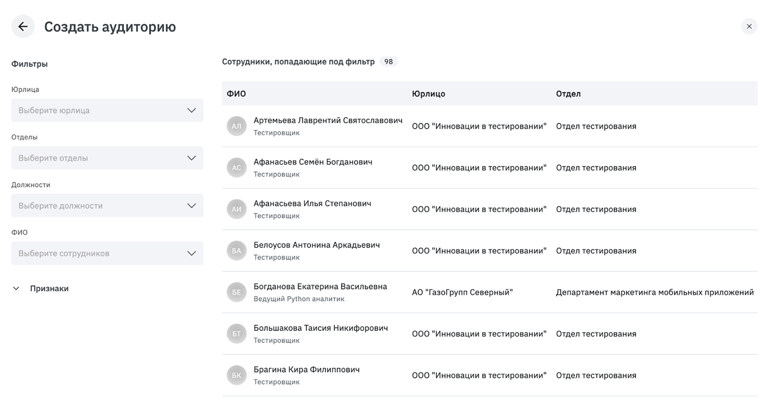Open the Отделы dropdown
Screen dimensions: 766x405
coord(107,158)
